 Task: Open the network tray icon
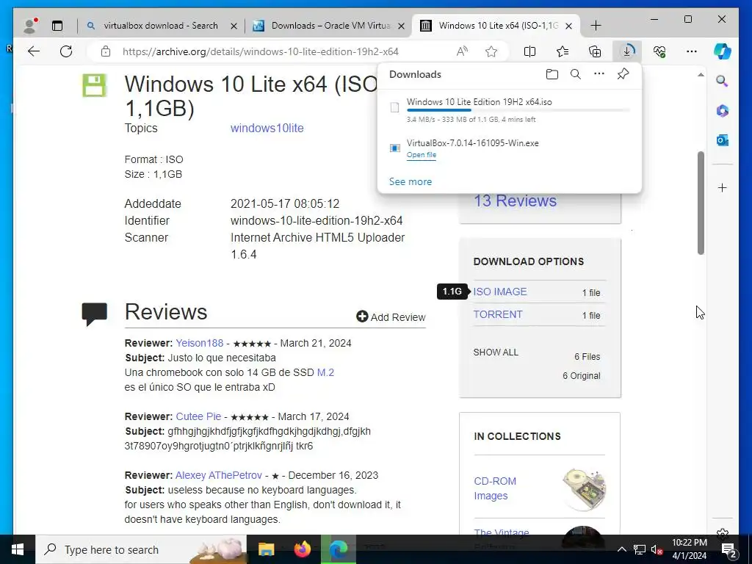pyautogui.click(x=640, y=549)
